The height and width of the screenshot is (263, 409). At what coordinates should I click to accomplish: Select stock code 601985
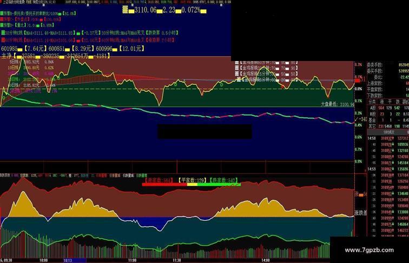9,49
